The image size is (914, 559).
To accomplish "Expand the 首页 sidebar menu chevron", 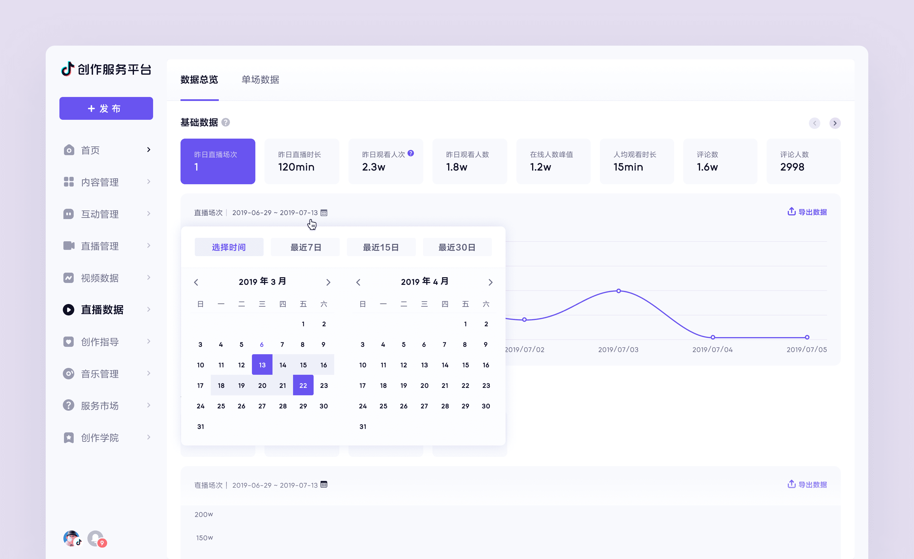I will pos(149,150).
